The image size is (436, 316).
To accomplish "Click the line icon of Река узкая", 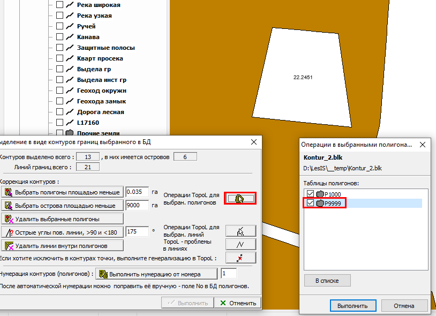I will 70,16.
